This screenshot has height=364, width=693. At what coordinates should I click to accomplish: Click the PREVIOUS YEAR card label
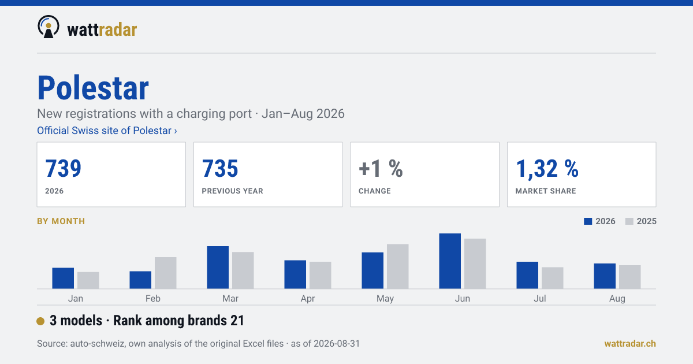coord(232,191)
